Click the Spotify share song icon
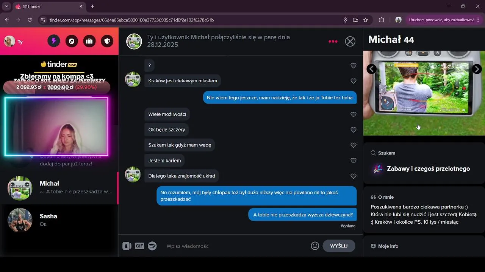Screen dimensions: 485x272 152,246
